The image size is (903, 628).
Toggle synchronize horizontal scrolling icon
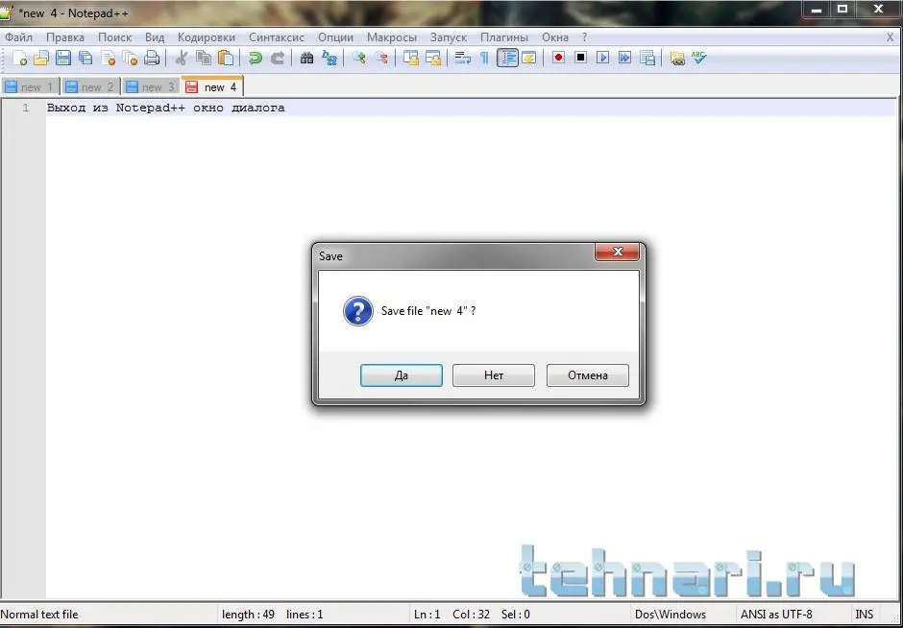click(x=433, y=58)
